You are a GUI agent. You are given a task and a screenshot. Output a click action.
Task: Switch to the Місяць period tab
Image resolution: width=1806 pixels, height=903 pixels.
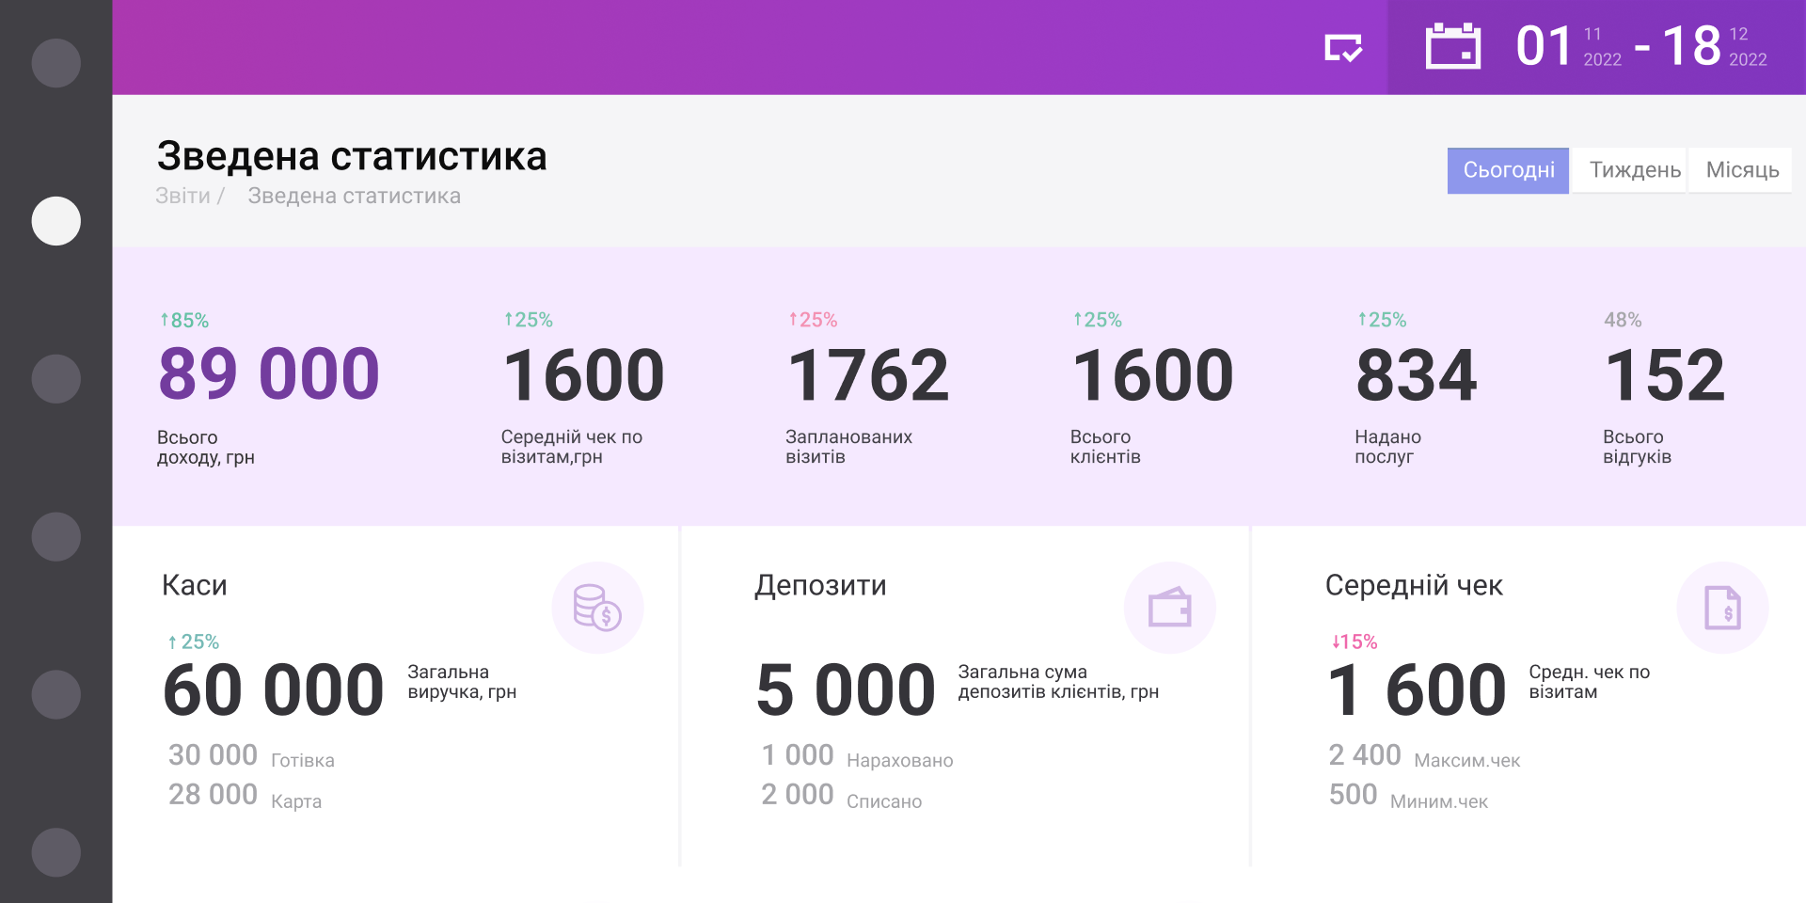pyautogui.click(x=1742, y=170)
